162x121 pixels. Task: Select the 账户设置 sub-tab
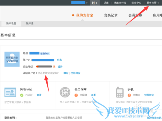coord(11,24)
